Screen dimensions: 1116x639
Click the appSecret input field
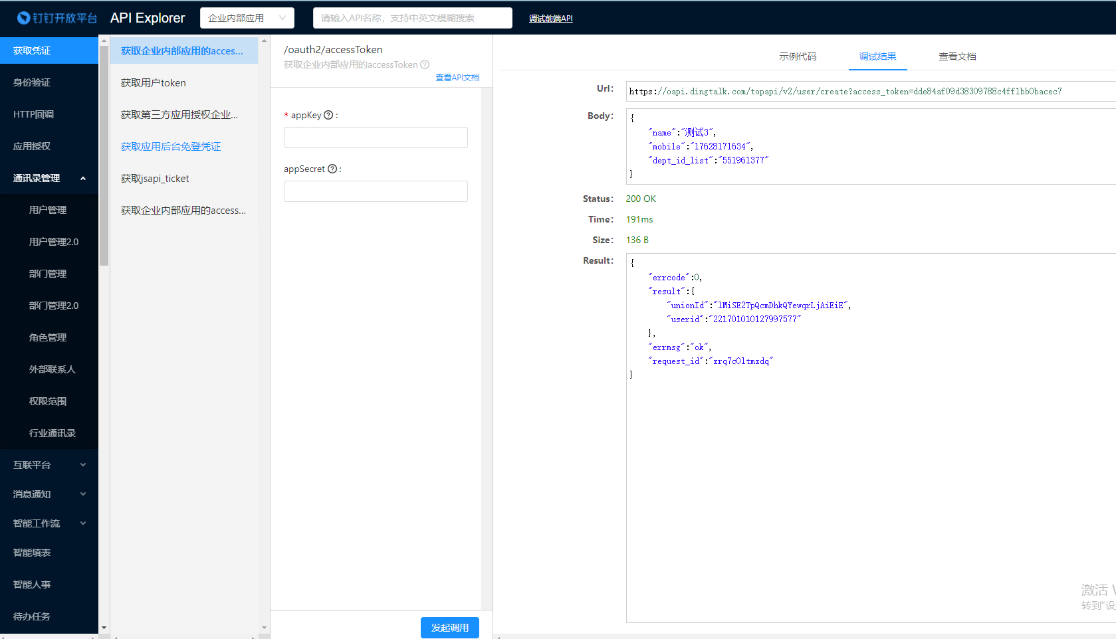pyautogui.click(x=376, y=191)
